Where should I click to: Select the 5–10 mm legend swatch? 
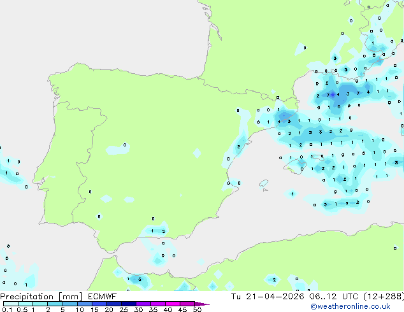click(x=69, y=304)
